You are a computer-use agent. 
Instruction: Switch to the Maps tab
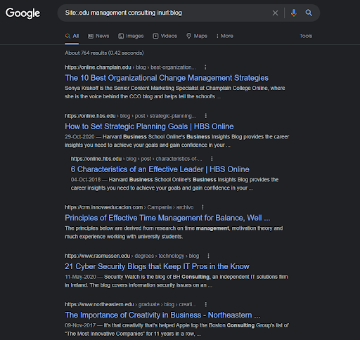click(197, 36)
